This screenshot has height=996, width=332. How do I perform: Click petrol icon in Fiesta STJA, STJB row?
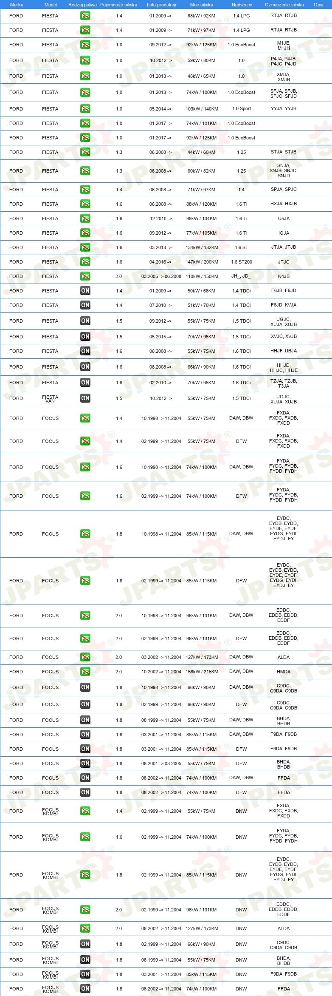(x=85, y=152)
